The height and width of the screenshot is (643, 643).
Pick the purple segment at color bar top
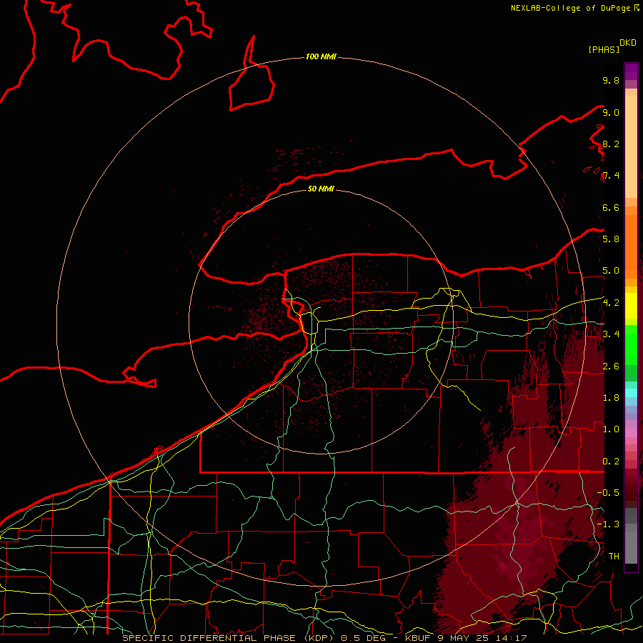(631, 71)
